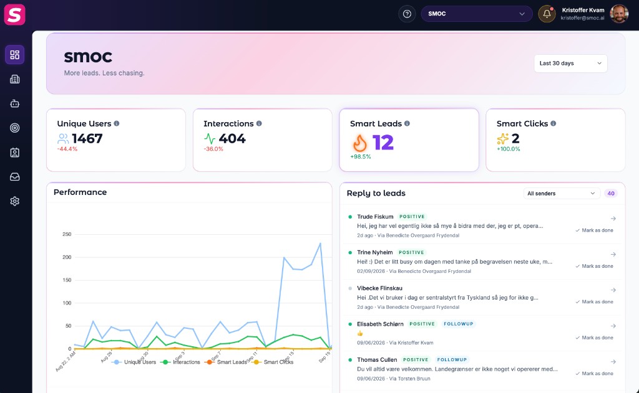Open the inbox tray icon in sidebar
This screenshot has height=393, width=639.
(x=15, y=177)
